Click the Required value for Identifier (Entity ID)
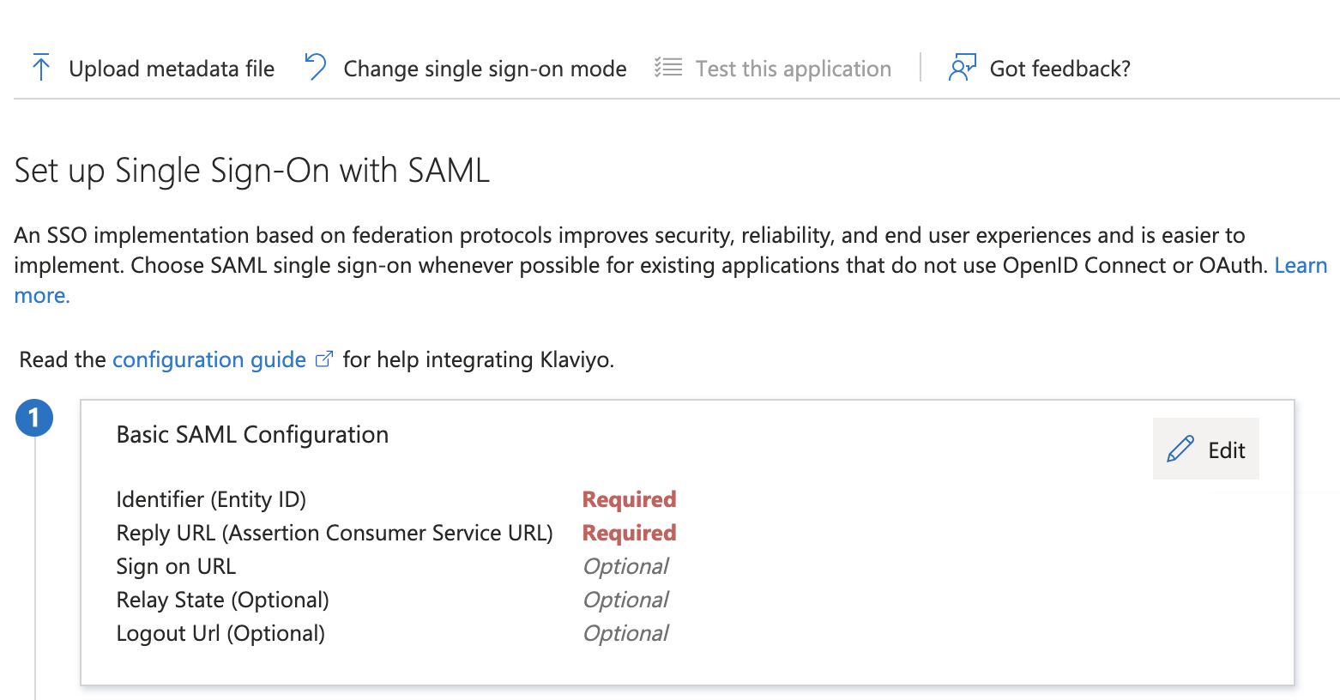Image resolution: width=1340 pixels, height=700 pixels. pos(629,498)
